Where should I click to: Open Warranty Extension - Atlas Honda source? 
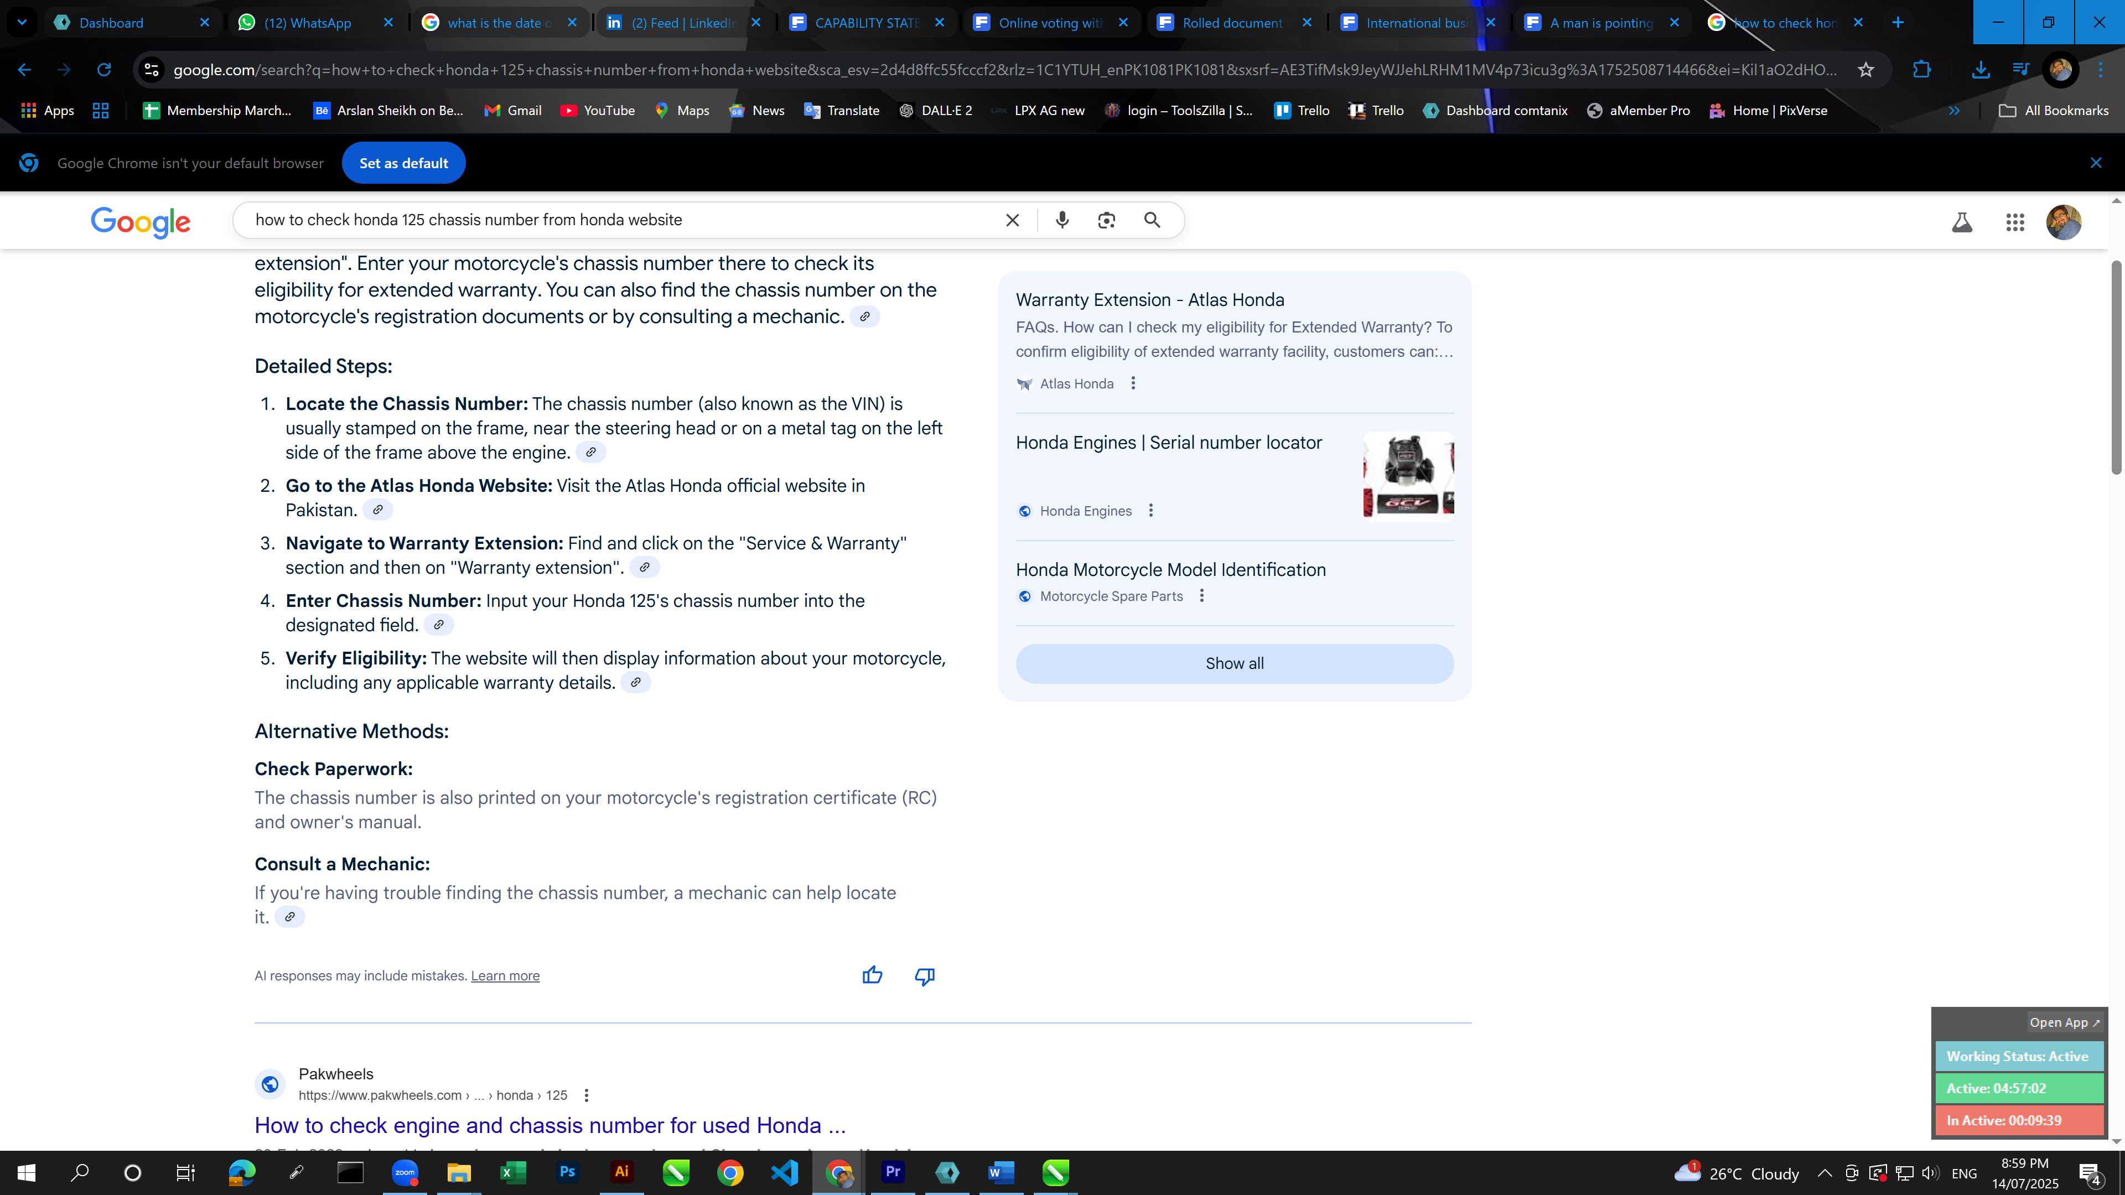click(x=1149, y=300)
